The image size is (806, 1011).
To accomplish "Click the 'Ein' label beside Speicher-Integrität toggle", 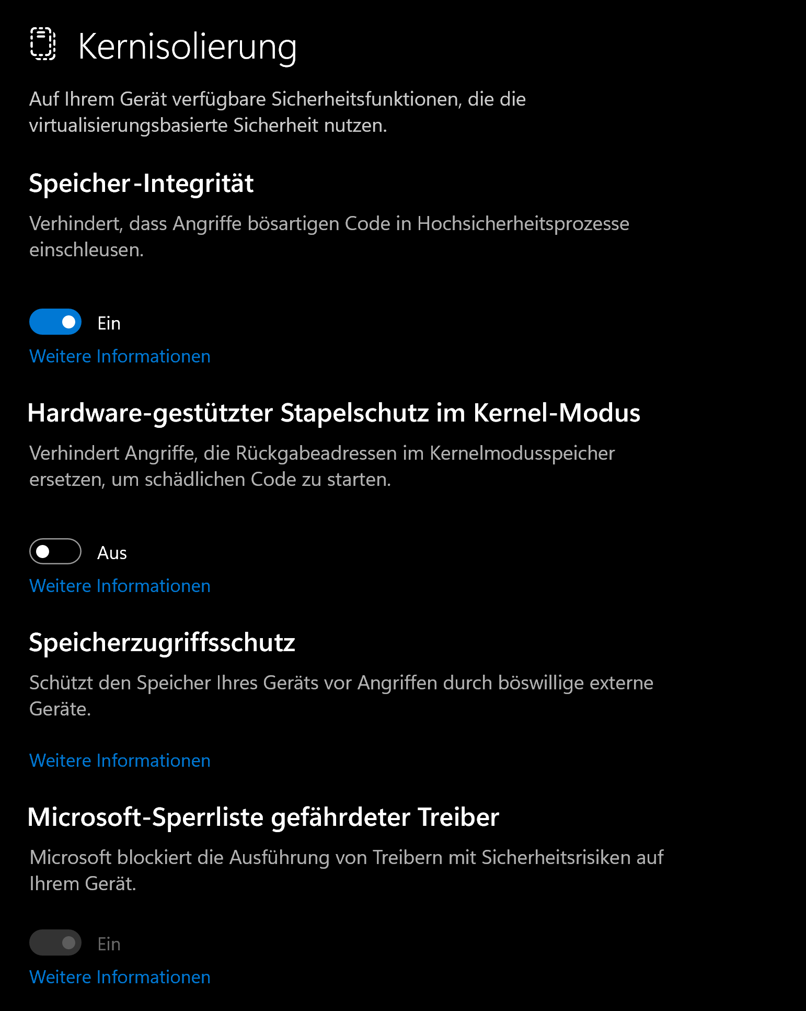I will (109, 323).
